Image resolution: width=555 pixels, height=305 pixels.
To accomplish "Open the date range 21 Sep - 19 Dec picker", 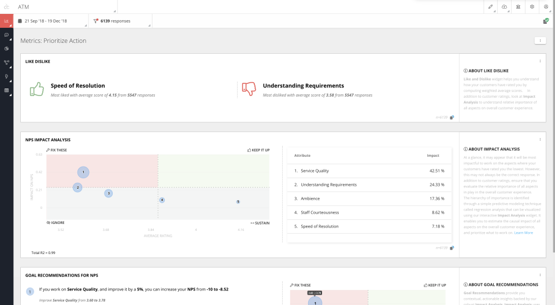I will click(51, 21).
